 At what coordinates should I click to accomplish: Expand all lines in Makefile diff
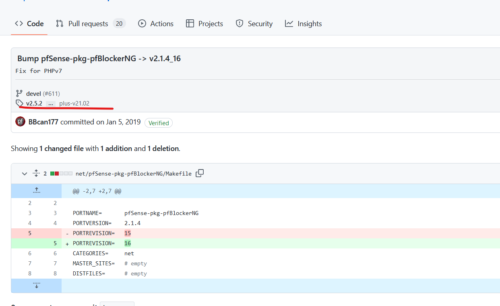tap(36, 174)
